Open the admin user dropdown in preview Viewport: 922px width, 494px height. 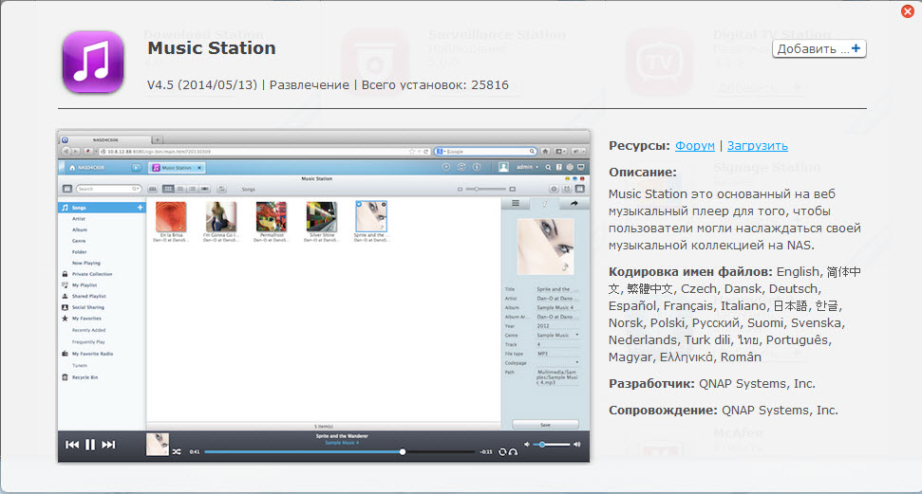(x=527, y=168)
